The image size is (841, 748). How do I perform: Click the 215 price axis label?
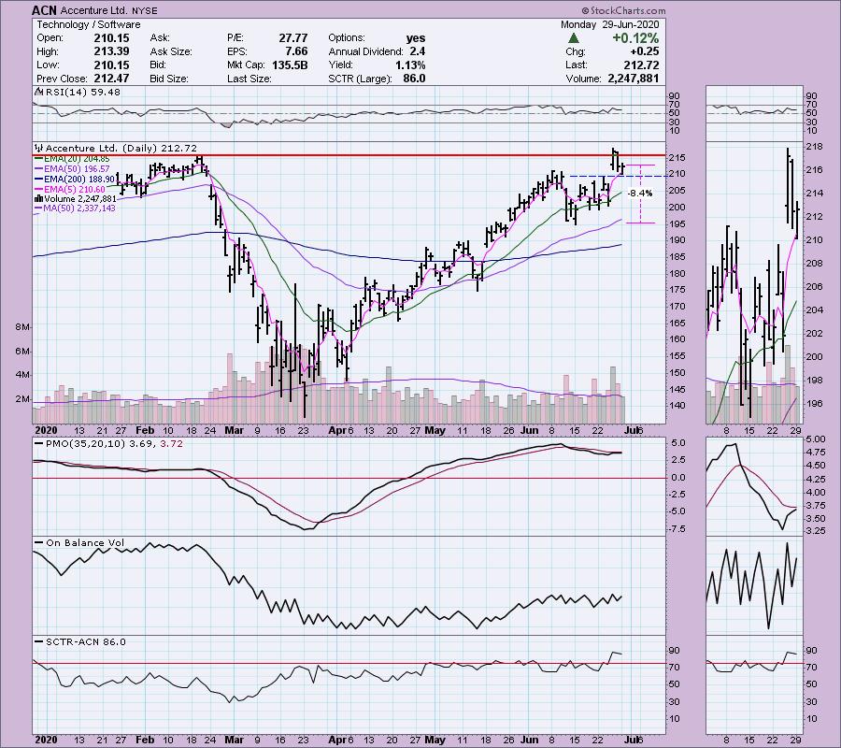[x=677, y=158]
